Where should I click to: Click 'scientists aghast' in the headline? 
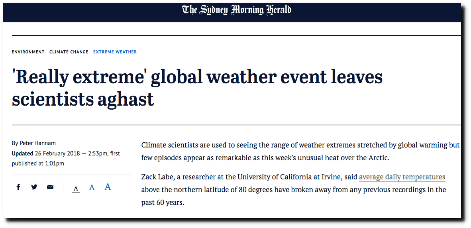coord(83,99)
